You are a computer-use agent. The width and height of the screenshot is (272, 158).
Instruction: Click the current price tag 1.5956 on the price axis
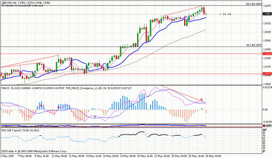267,14
